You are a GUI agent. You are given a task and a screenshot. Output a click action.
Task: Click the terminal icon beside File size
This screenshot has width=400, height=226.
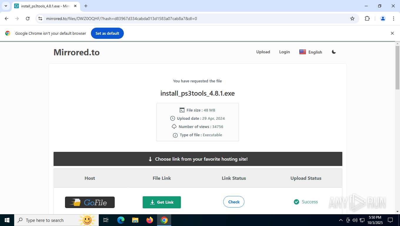tap(182, 110)
